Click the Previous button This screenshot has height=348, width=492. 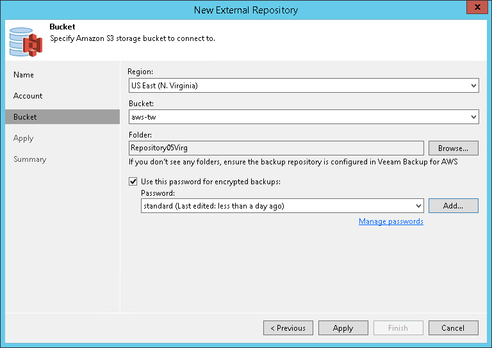pos(288,328)
